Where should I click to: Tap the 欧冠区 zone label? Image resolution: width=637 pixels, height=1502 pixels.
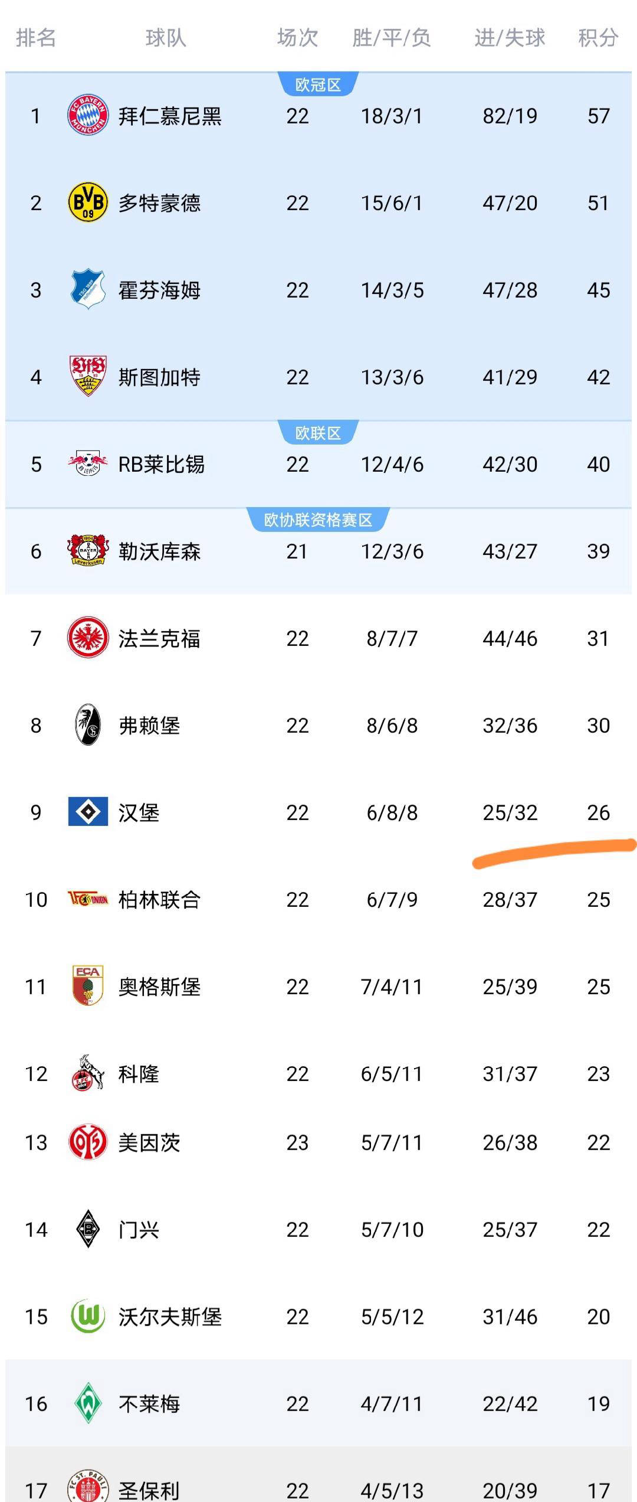pos(318,85)
